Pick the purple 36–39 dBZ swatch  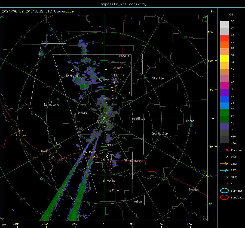coord(224,92)
